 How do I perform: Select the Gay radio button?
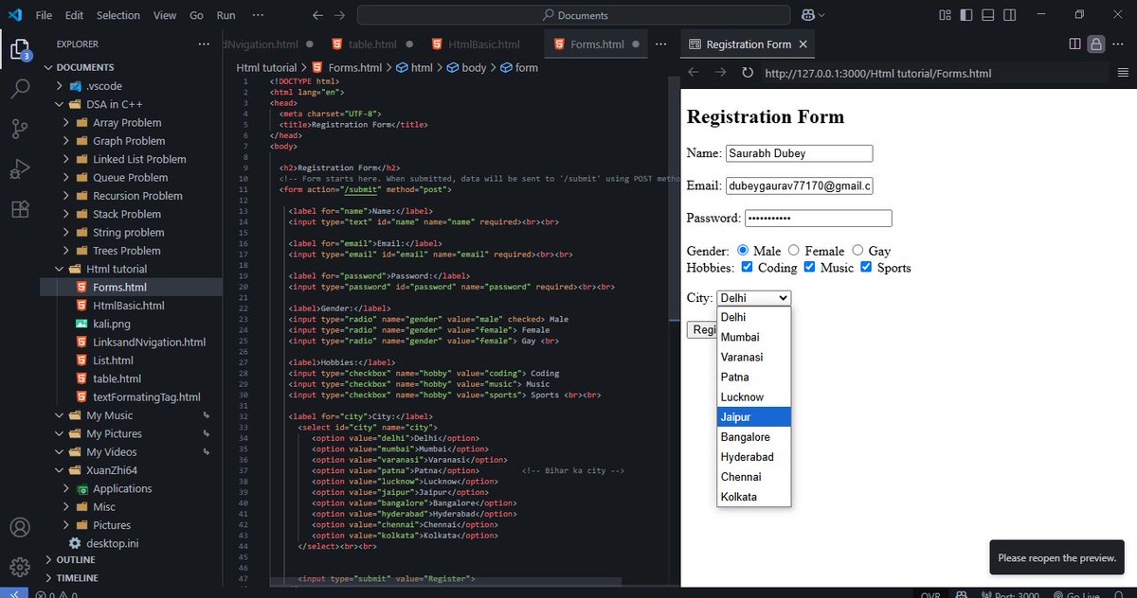click(857, 251)
